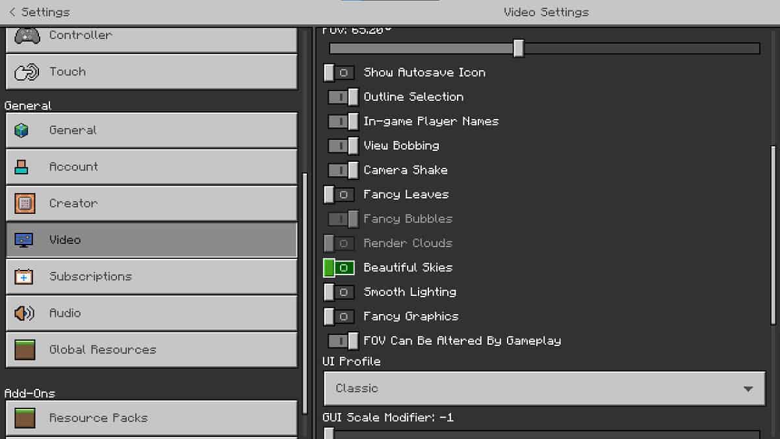Adjust the FOV slider handle
Image resolution: width=780 pixels, height=439 pixels.
pos(518,48)
